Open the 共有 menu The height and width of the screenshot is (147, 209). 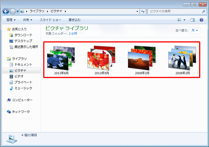(x=27, y=20)
